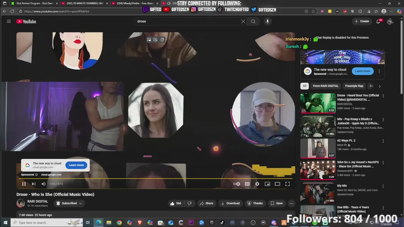Viewport: 404px width, 227px height.
Task: Clear the search box text
Action: pyautogui.click(x=243, y=21)
